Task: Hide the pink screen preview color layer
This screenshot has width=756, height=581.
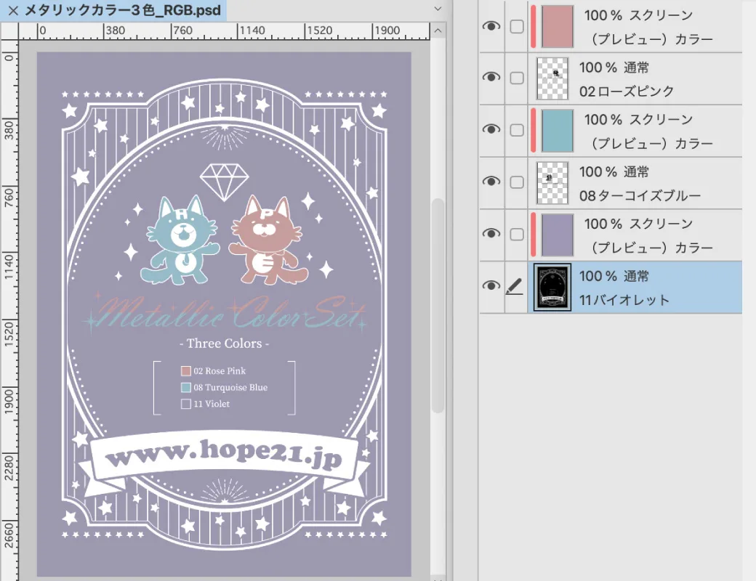Action: point(491,25)
